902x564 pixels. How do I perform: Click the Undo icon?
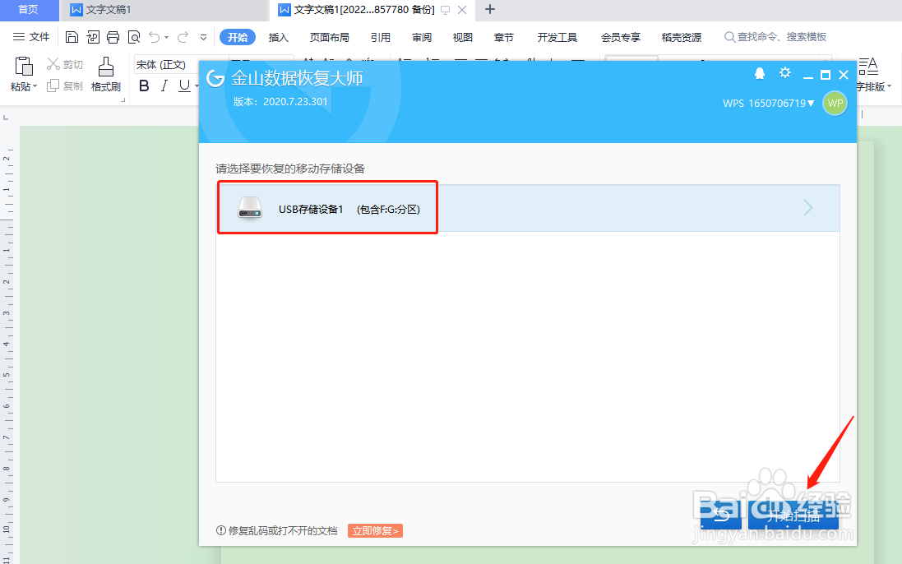tap(155, 37)
